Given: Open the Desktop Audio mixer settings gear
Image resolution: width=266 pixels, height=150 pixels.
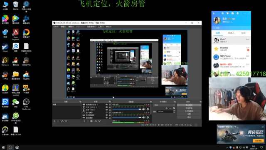Looking at the screenshot, I should (148, 109).
